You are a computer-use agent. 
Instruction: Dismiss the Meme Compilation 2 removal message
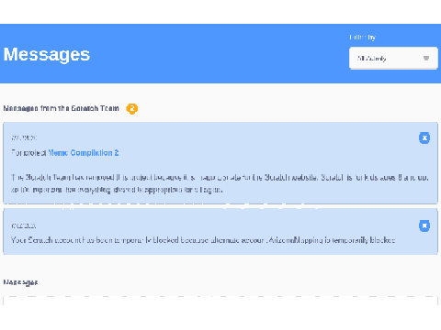point(424,138)
